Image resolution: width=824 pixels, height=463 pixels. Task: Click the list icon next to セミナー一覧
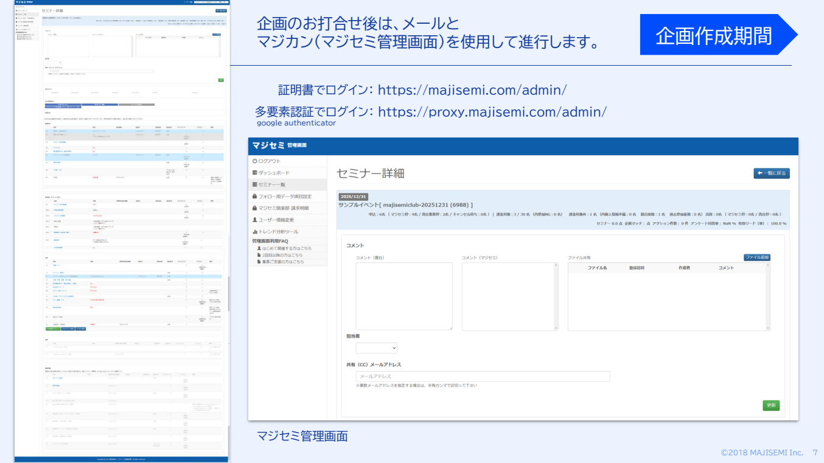click(255, 184)
